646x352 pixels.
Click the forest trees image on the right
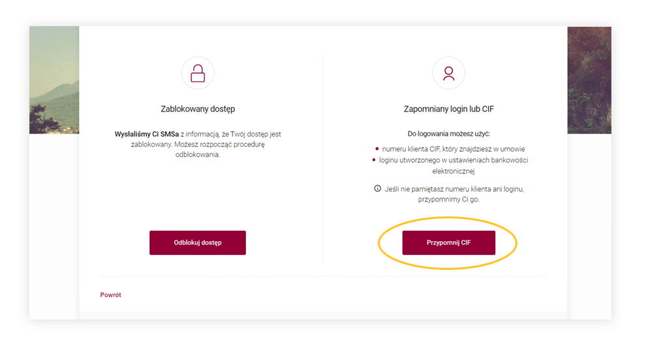589,80
